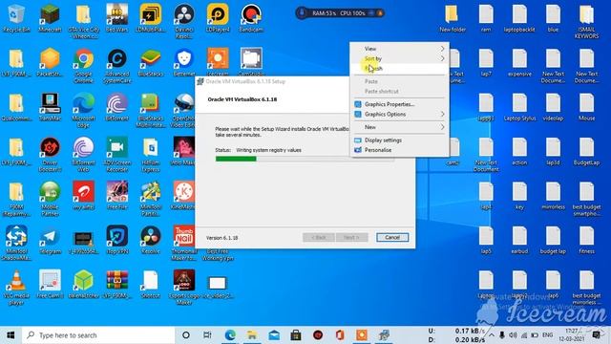Select the Advanced SystemCare desktop icon
The width and height of the screenshot is (611, 344).
pos(116,66)
